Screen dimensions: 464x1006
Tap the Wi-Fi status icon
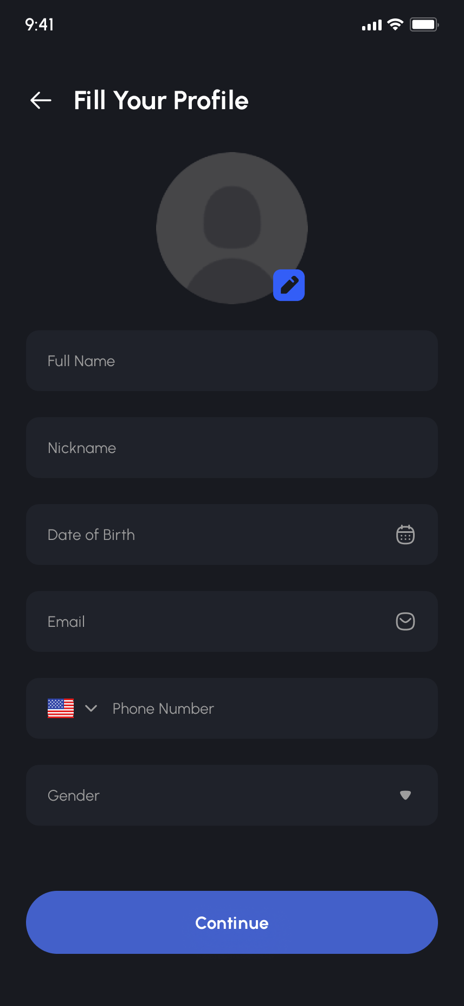396,24
